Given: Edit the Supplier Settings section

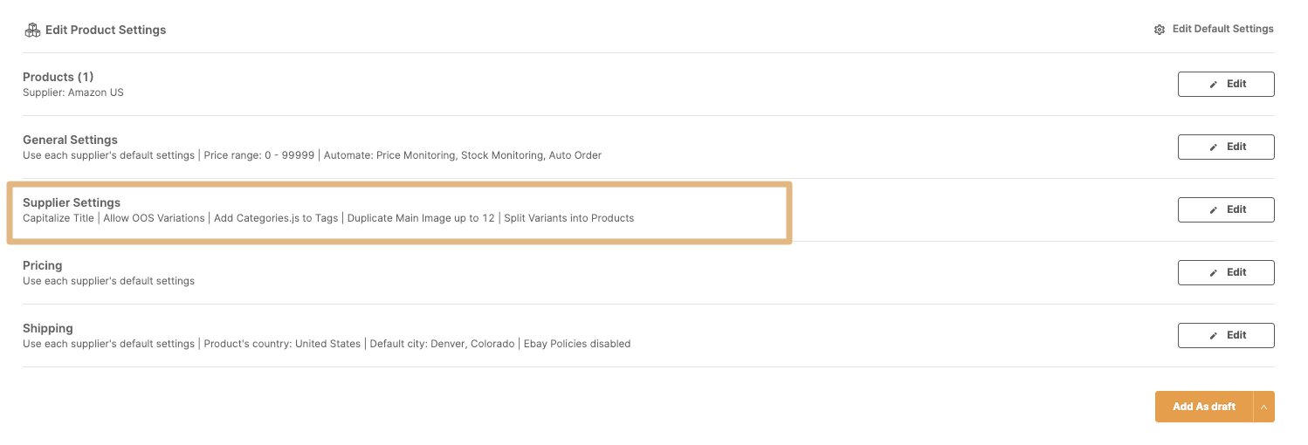Looking at the screenshot, I should [1226, 209].
